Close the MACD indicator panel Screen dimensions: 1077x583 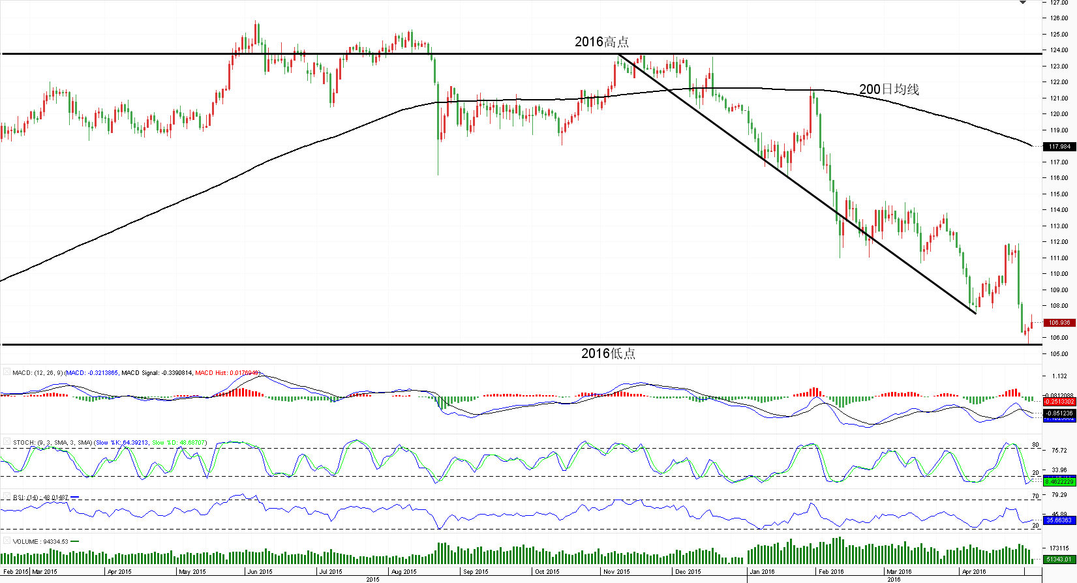[x=7, y=372]
